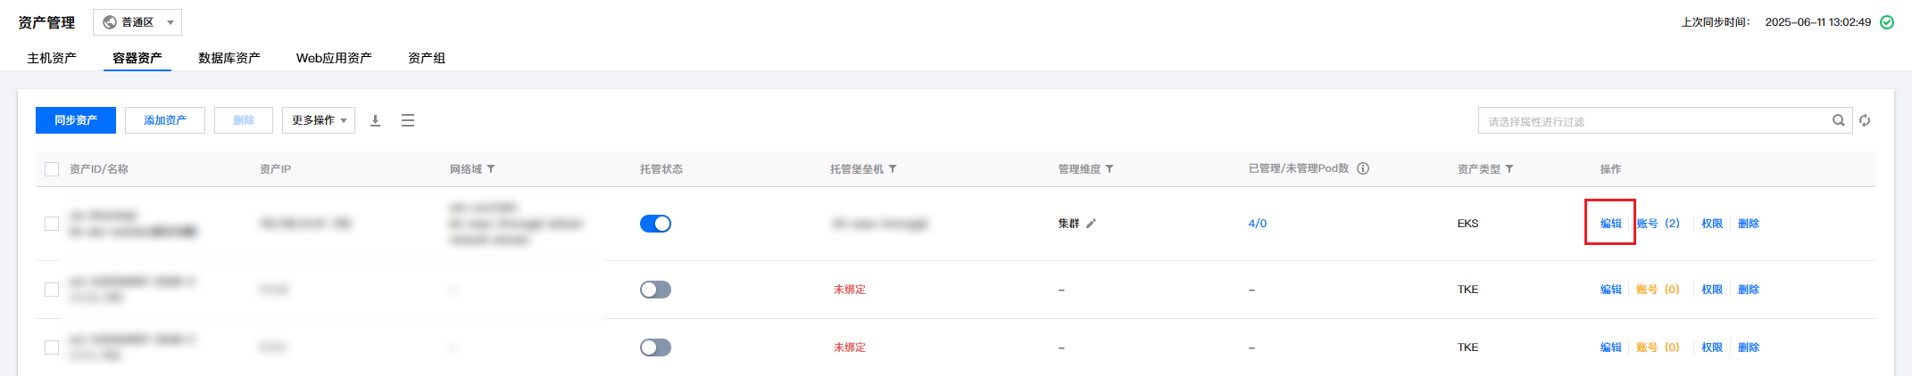This screenshot has width=1912, height=376.
Task: Select all assets with header checkbox
Action: tap(52, 169)
